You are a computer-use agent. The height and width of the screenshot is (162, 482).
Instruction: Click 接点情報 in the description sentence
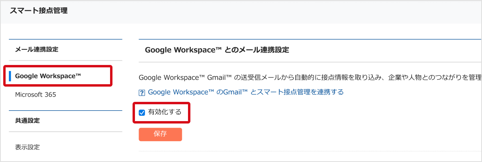337,77
